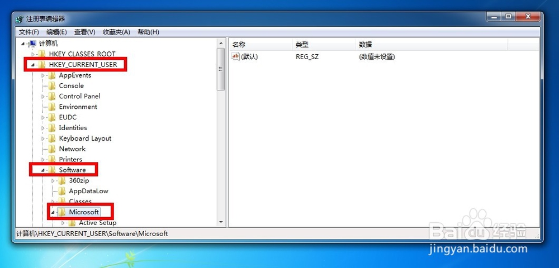Sort by the 名称 column header
Image resolution: width=559 pixels, height=268 pixels.
(260, 45)
